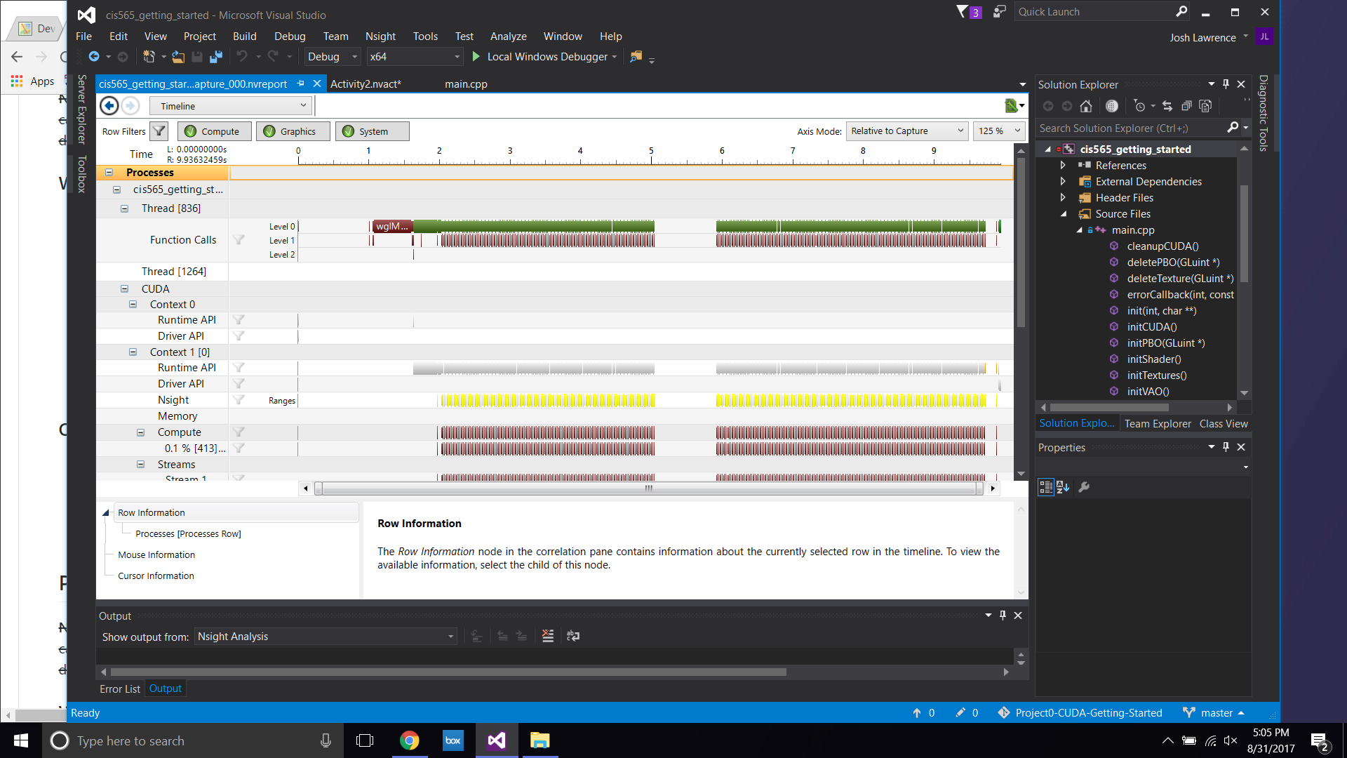Toggle the System row filter
Screen dimensions: 1347x758
pyautogui.click(x=371, y=131)
